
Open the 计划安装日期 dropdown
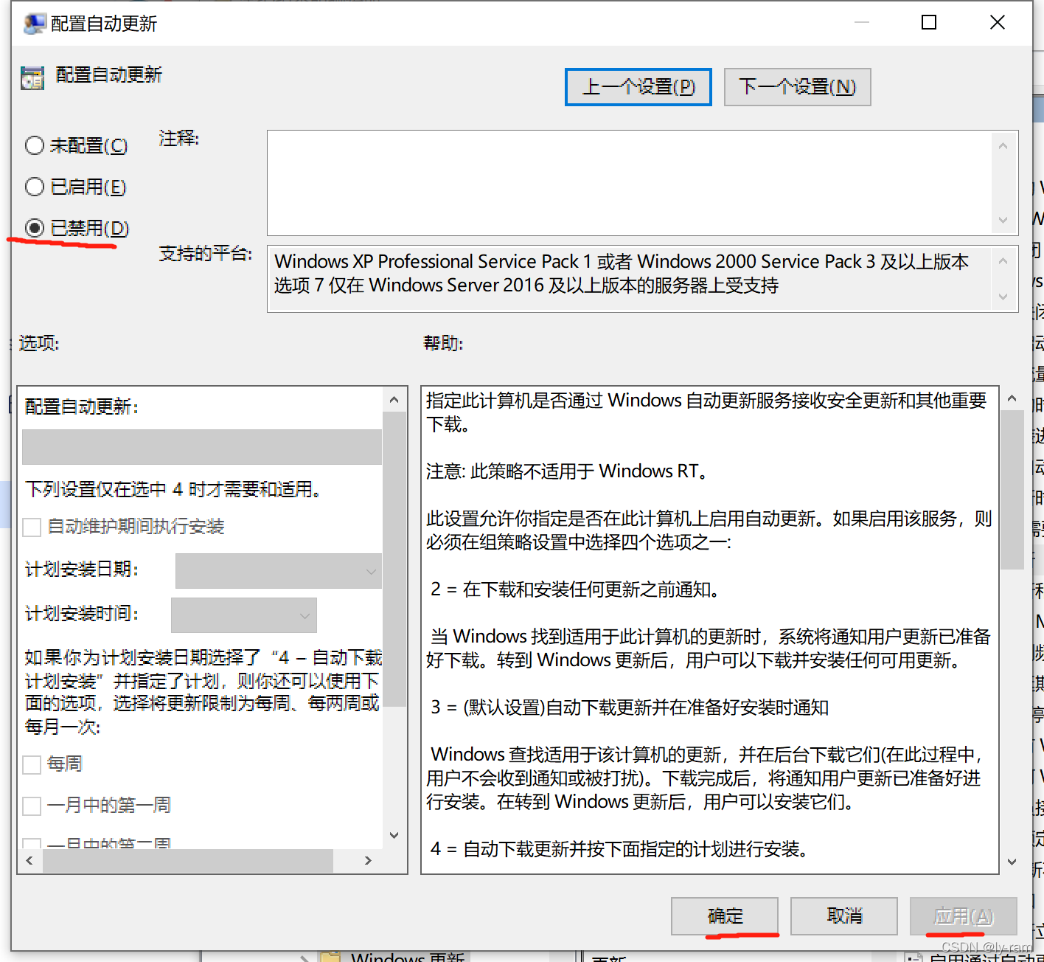click(x=279, y=571)
